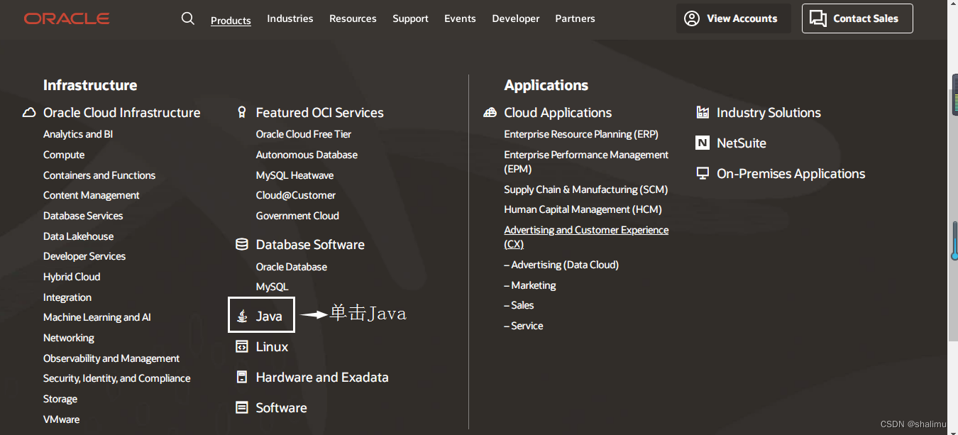The width and height of the screenshot is (958, 435).
Task: Go to Autonomous Database
Action: click(307, 155)
